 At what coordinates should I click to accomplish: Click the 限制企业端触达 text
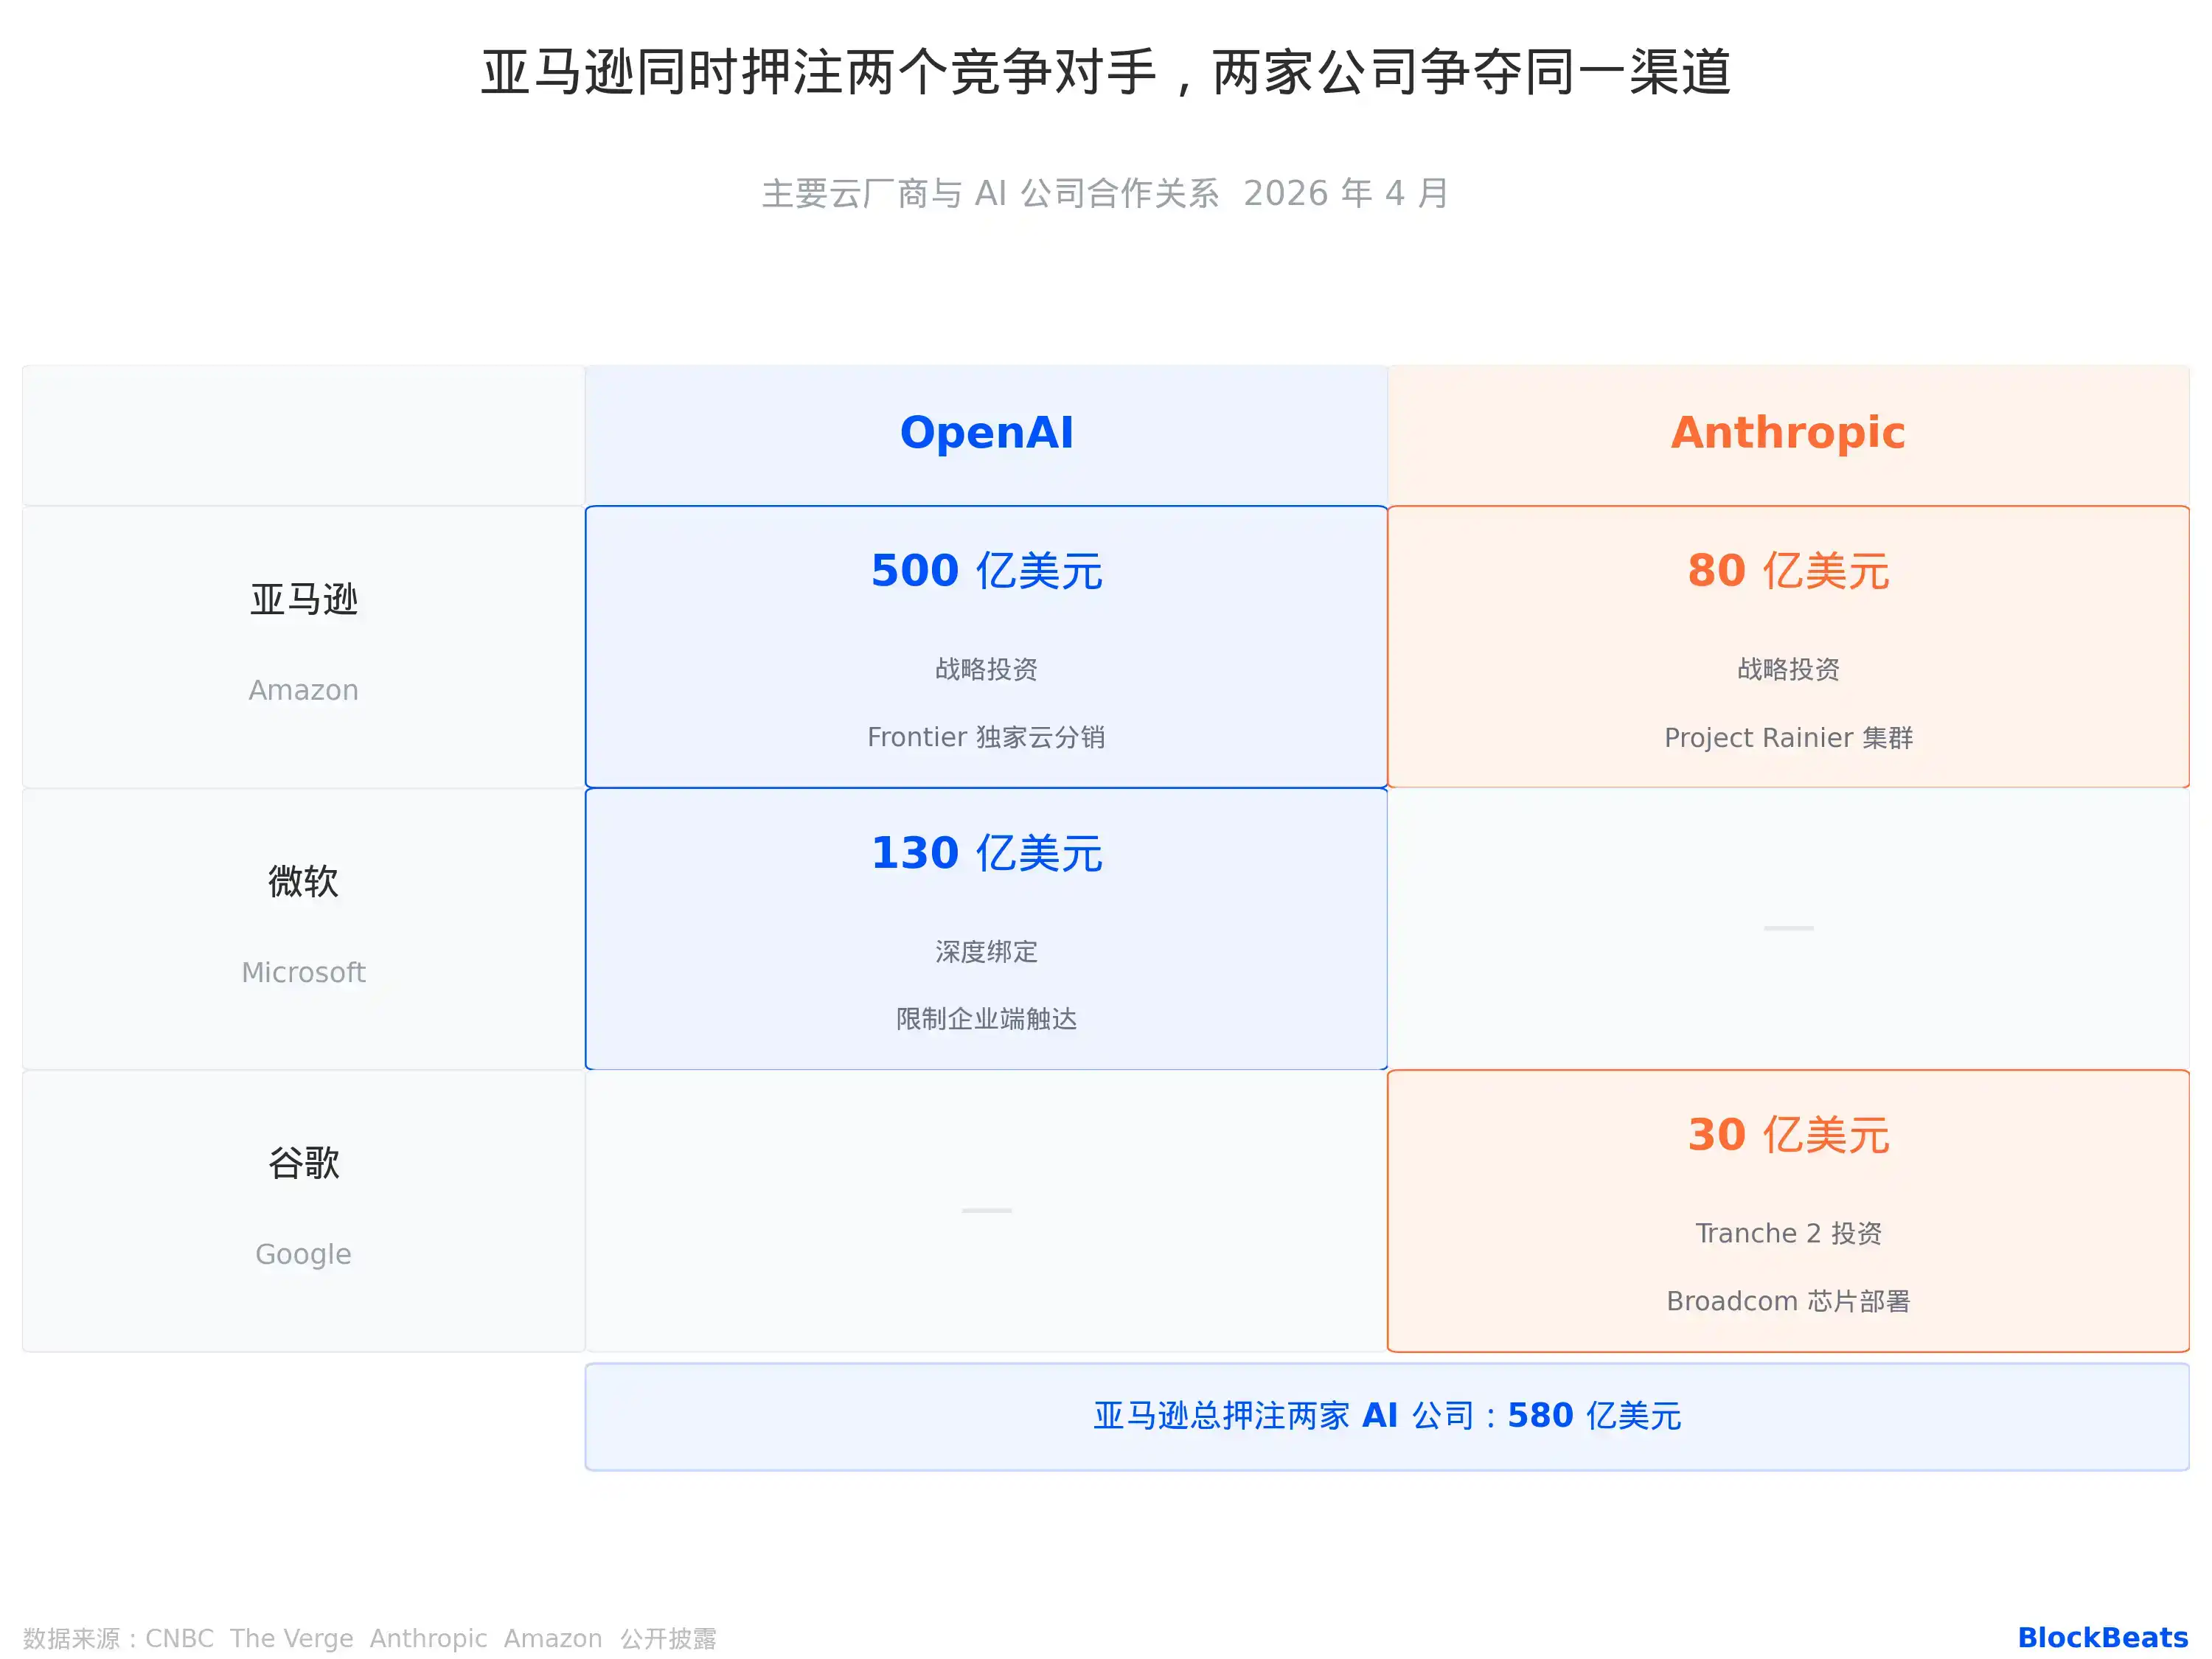986,1019
